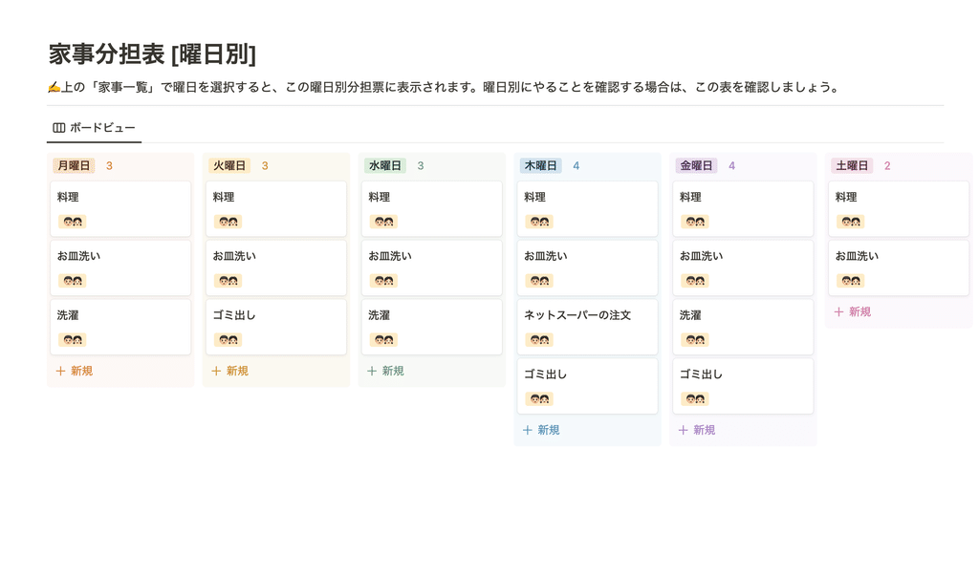Open the 料理 card in 木曜日

click(x=588, y=209)
